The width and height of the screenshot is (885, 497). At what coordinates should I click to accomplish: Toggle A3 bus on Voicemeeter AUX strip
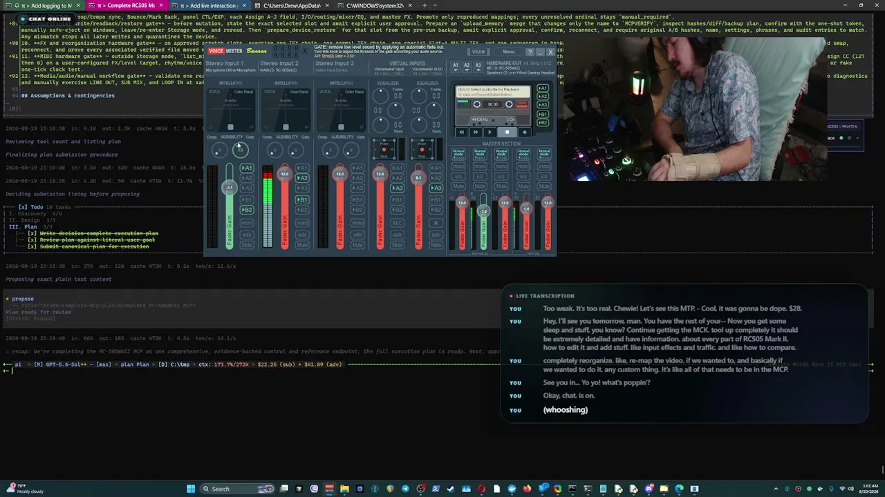click(x=436, y=188)
